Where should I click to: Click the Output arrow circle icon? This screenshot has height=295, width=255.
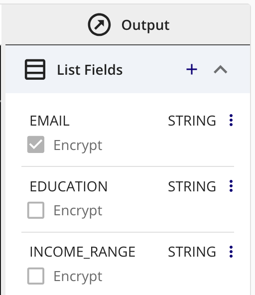click(x=99, y=24)
